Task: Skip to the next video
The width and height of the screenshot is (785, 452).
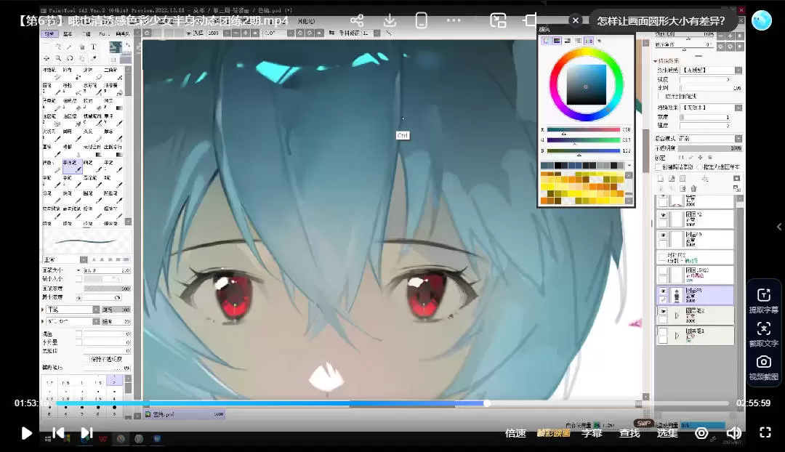Action: click(x=86, y=433)
